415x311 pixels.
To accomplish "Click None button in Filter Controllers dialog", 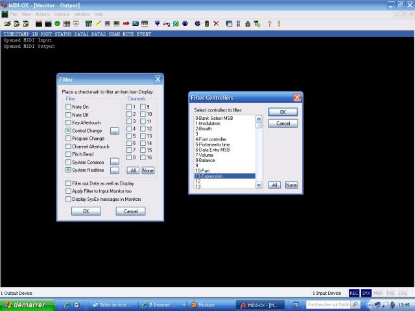I will [291, 185].
